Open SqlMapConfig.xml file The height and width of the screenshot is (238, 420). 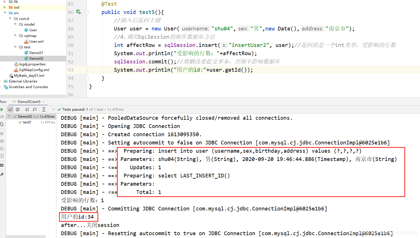34,70
